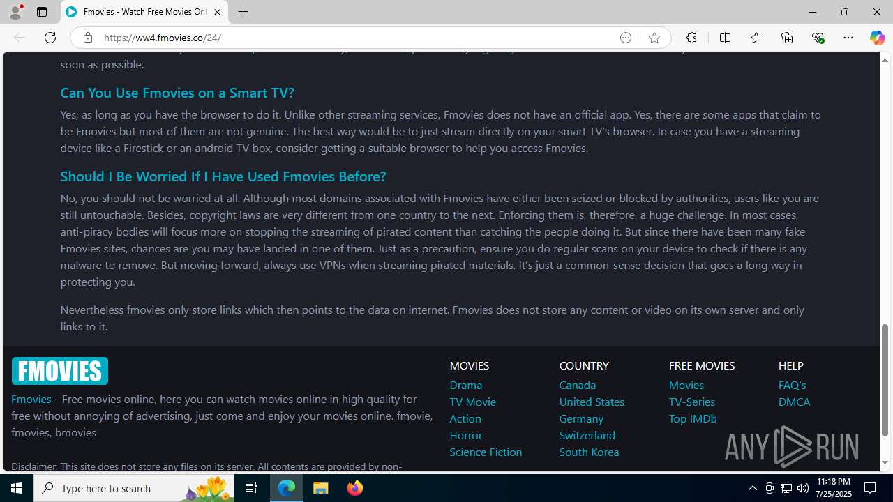Open the free Movies link
The width and height of the screenshot is (893, 502).
686,385
